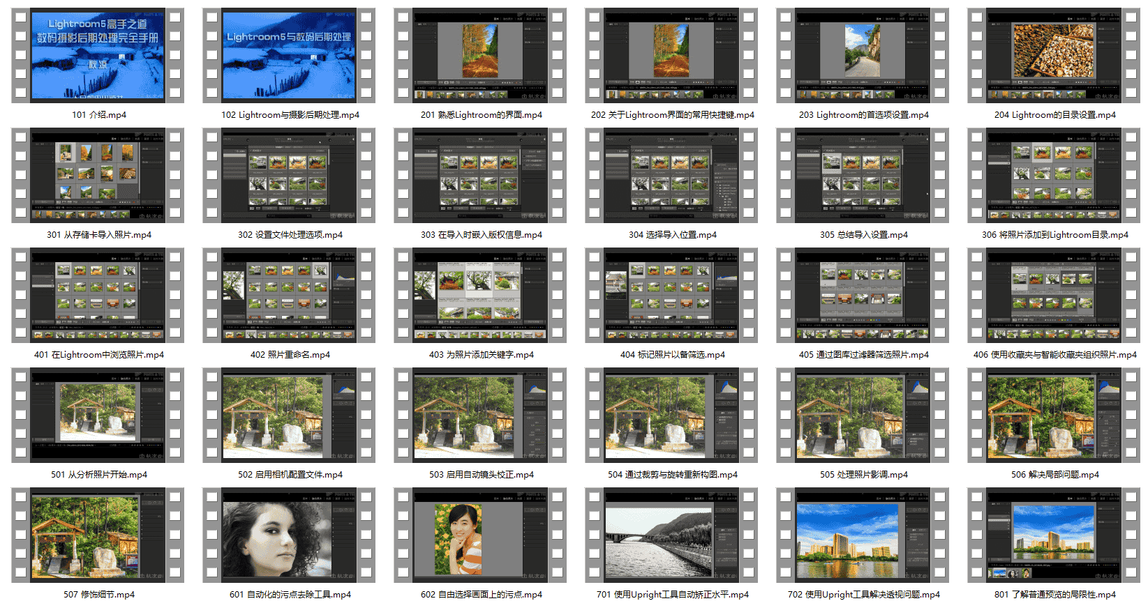This screenshot has width=1148, height=601.
Task: Click file name 102 Lightroom与摄影后期处理.mp4
Action: click(x=290, y=115)
